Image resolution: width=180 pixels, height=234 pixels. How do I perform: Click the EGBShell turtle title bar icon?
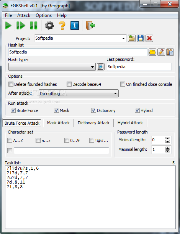[x=5, y=6]
